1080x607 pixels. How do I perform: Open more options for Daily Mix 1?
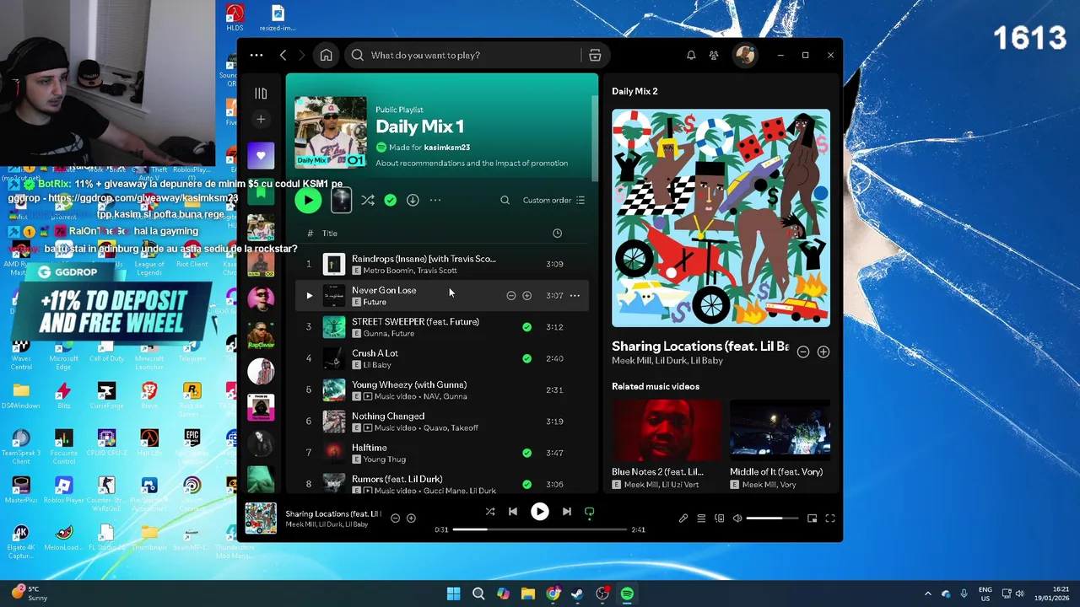point(435,200)
